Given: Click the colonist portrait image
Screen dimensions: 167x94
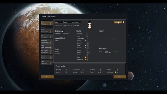Looking at the screenshot, I should coord(90,25).
